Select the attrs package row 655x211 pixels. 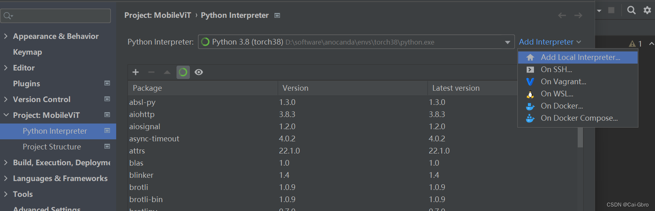(x=352, y=151)
